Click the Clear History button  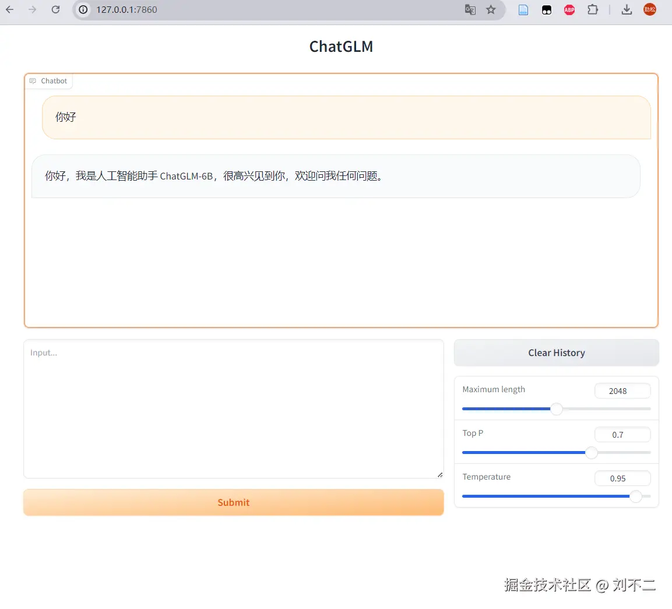tap(556, 353)
